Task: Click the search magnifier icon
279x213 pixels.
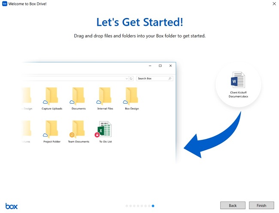Action: (x=170, y=78)
